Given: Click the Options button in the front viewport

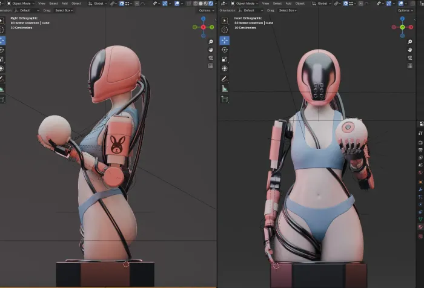Looking at the screenshot, I should point(405,10).
